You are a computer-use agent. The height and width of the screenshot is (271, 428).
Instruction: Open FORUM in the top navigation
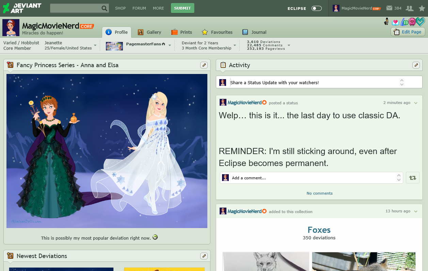coord(139,8)
